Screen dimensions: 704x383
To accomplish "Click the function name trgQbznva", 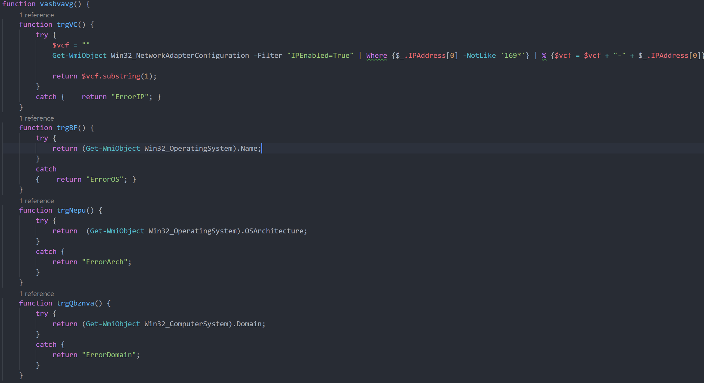I will tap(75, 303).
